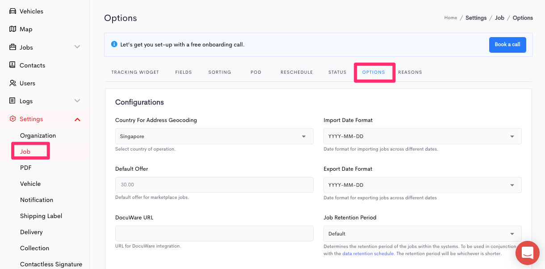
Task: Click the Book a call button
Action: 507,45
